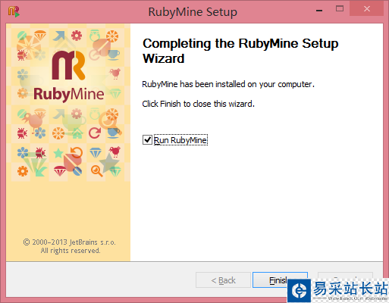Screen dimensions: 389x303
Task: Close the RubyMine Setup window
Action: (367, 9)
